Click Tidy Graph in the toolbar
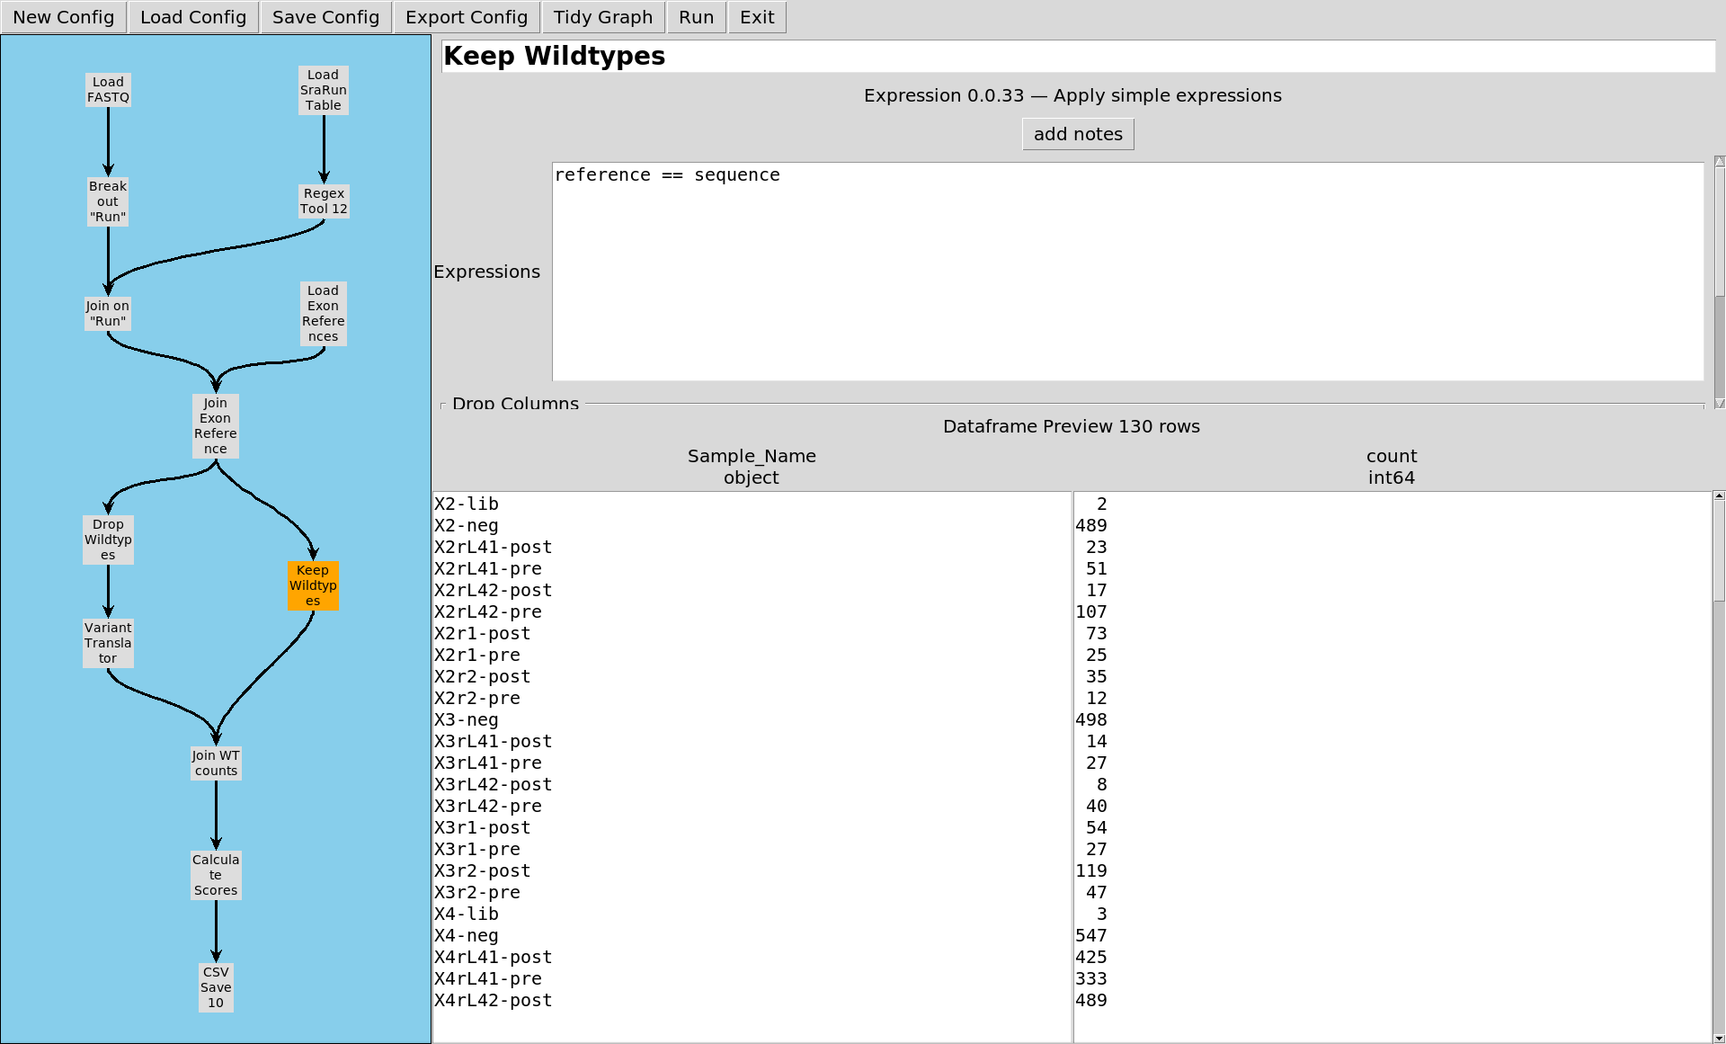The height and width of the screenshot is (1044, 1726). [603, 17]
